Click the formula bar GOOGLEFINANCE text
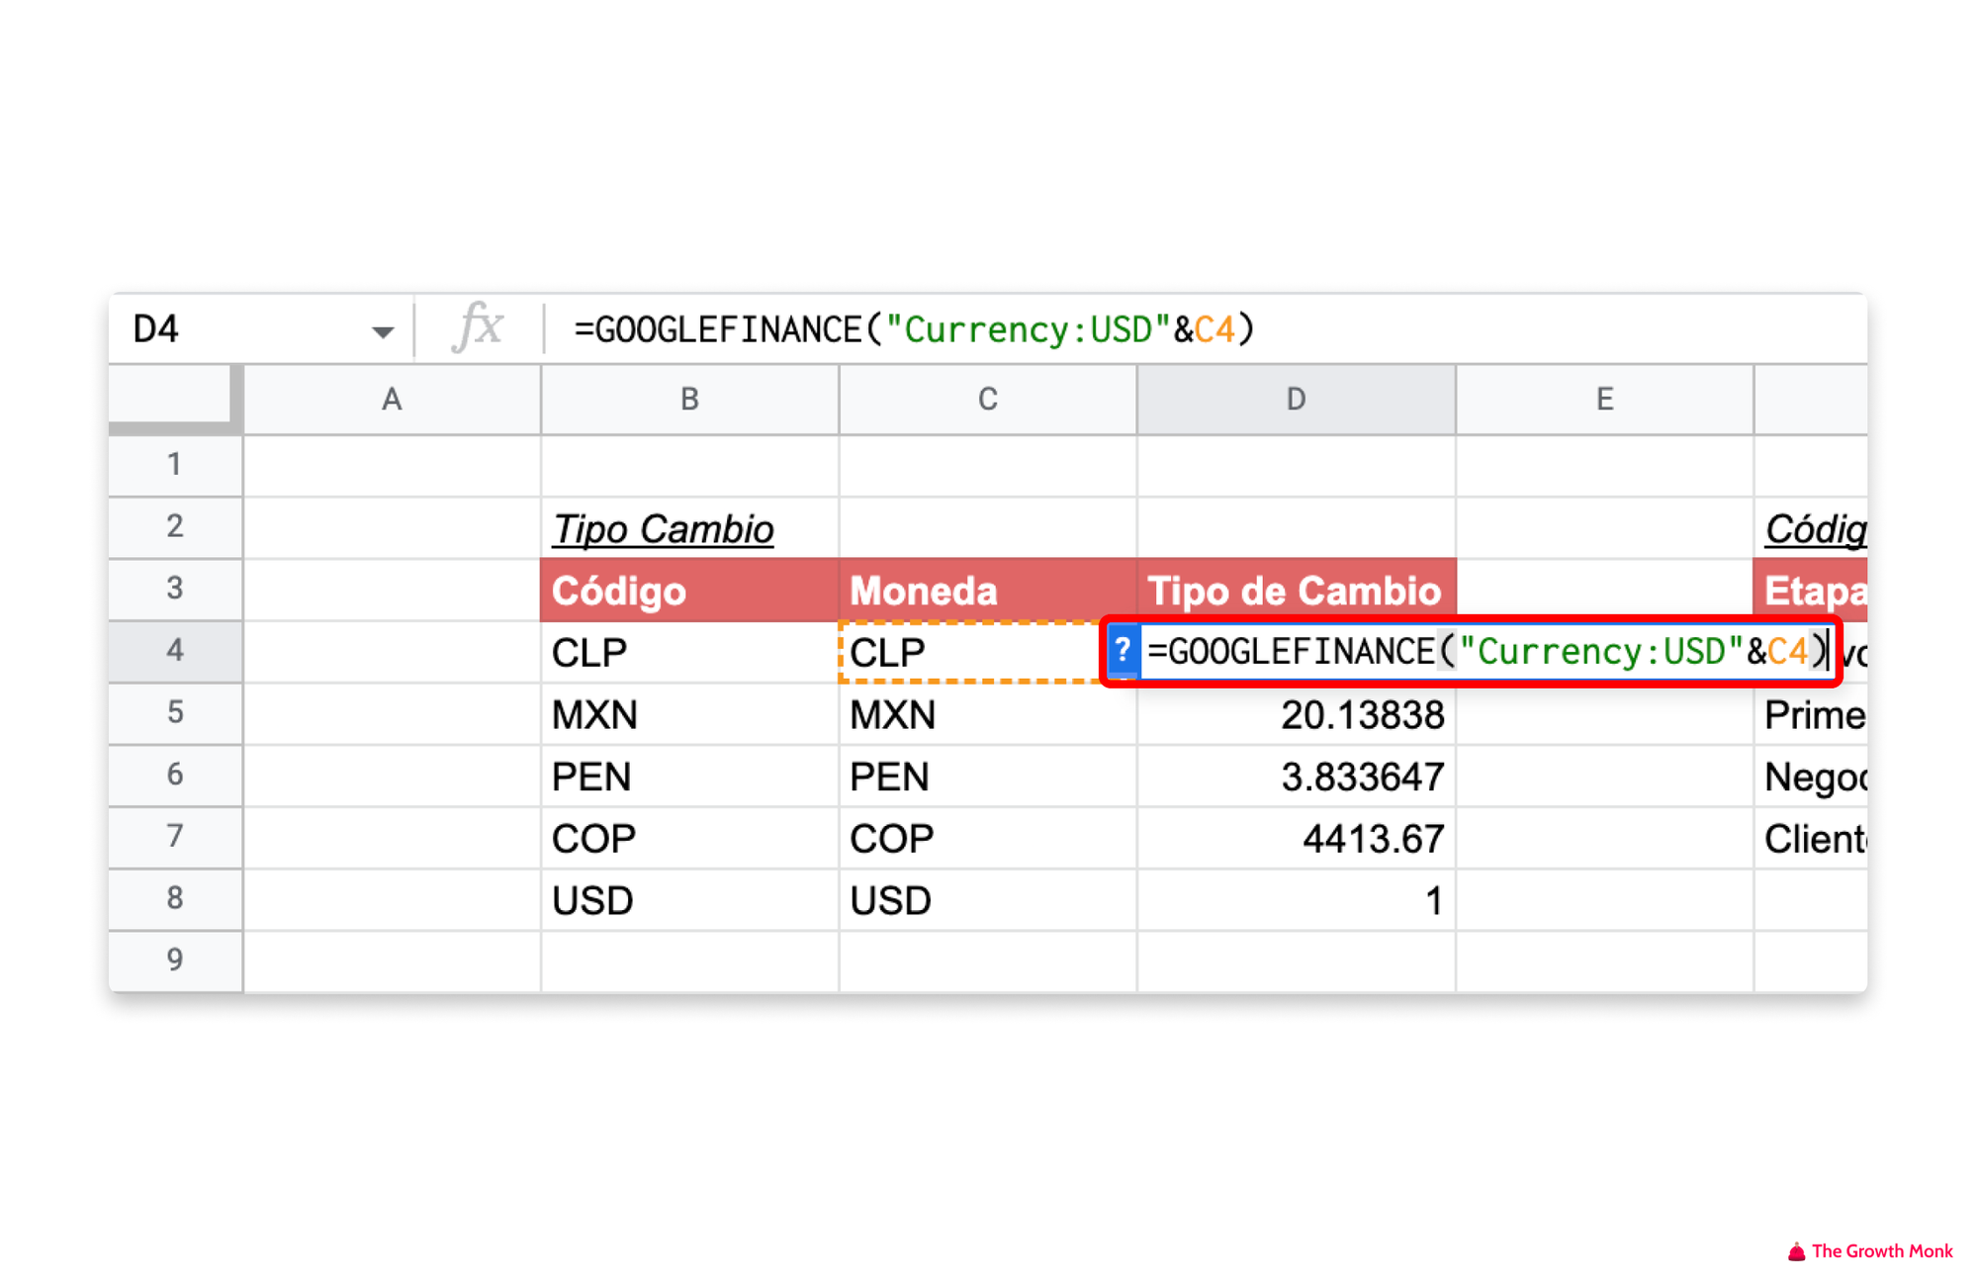Image resolution: width=1978 pixels, height=1286 pixels. [914, 329]
